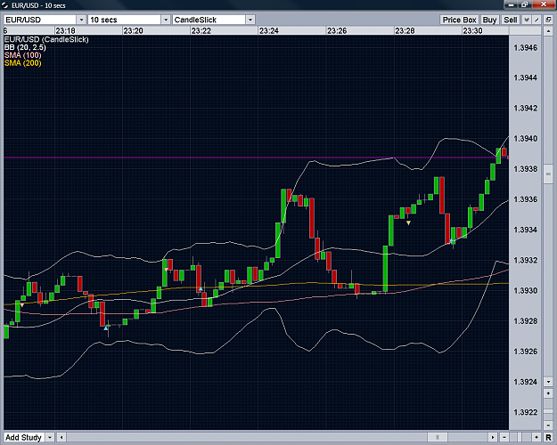Restore down the EUR/USD chart window
The image size is (557, 445).
525,4
